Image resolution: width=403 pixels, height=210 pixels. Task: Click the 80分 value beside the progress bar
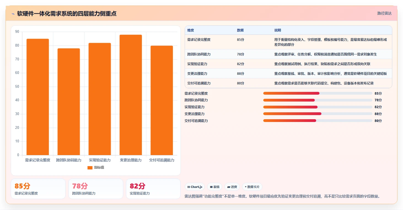click(378, 121)
